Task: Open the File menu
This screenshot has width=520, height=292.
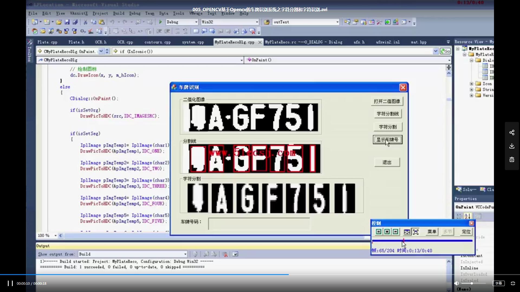Action: (x=33, y=13)
